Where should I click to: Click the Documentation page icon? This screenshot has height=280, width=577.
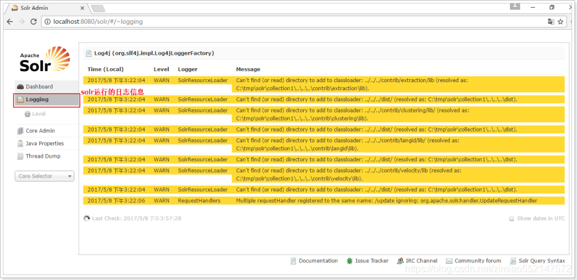point(293,261)
